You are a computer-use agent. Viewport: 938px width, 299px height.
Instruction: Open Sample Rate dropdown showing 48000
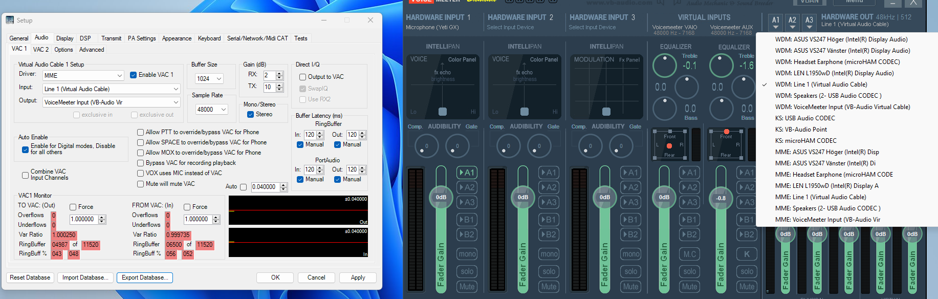click(211, 109)
